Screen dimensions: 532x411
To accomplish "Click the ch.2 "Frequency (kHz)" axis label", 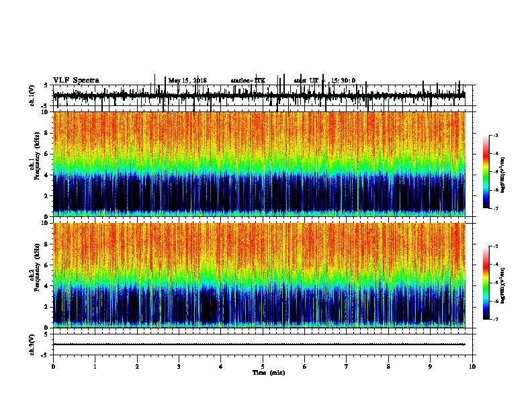I will coord(37,267).
